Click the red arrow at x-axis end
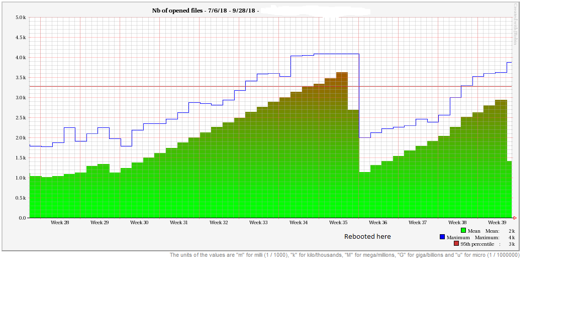Image resolution: width=579 pixels, height=325 pixels. pyautogui.click(x=515, y=218)
